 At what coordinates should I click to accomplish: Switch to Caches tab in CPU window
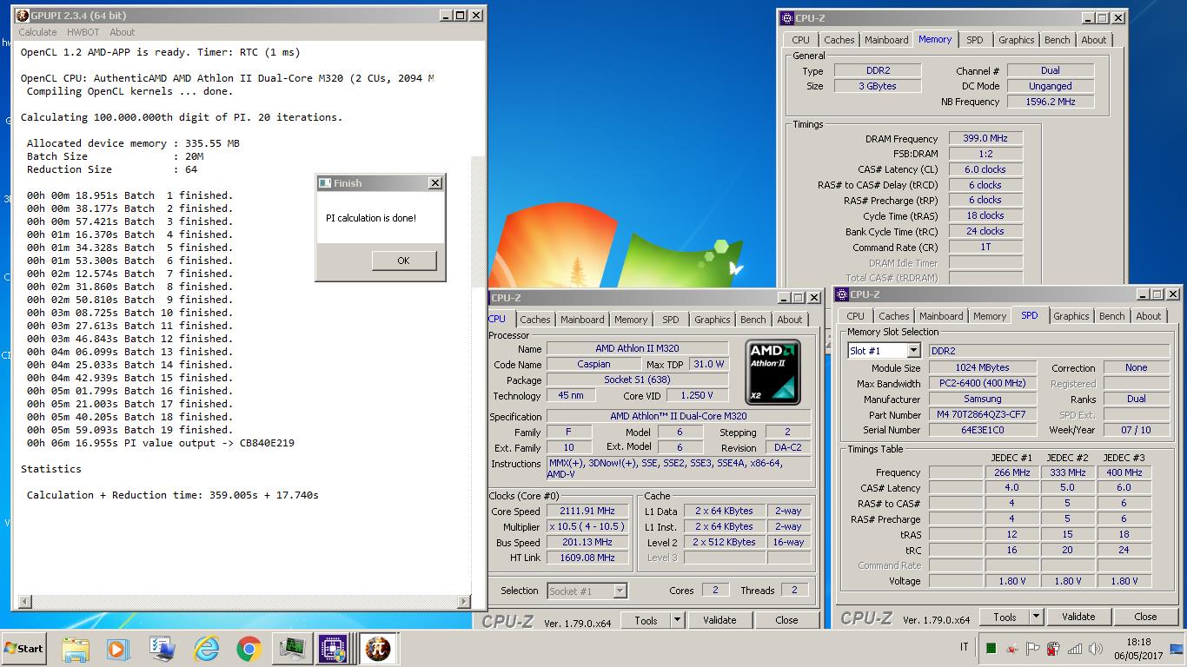point(535,320)
